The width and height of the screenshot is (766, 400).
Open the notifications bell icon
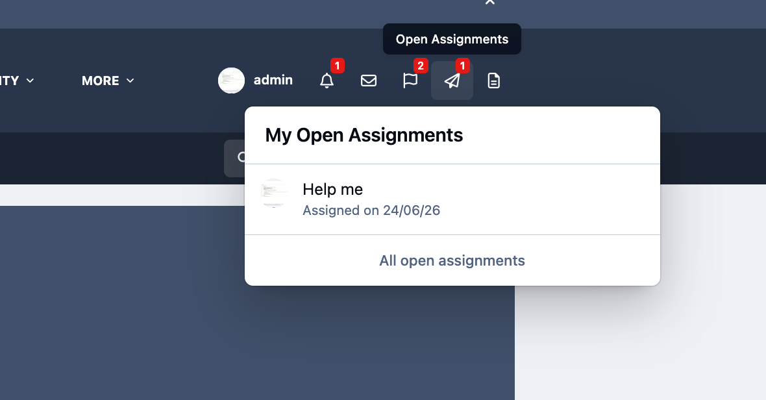327,81
